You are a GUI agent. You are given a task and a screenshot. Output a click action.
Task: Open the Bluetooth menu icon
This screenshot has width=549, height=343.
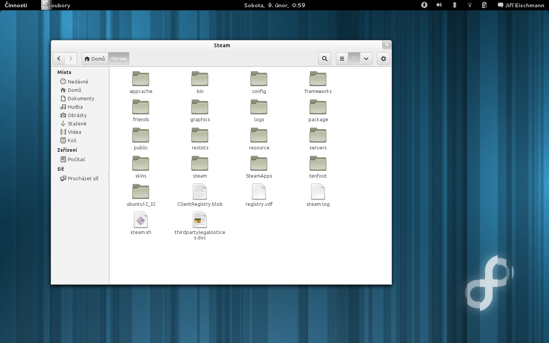pos(454,5)
